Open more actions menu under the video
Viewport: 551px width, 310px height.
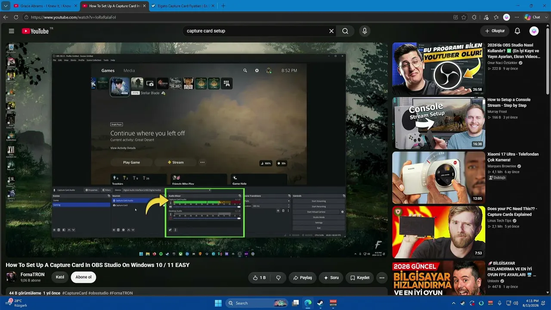[x=382, y=278]
